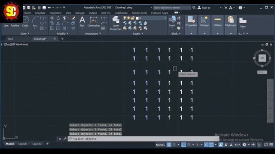Viewport: 275px width, 154px height.
Task: Select the Polyline tool
Action: pyautogui.click(x=15, y=26)
